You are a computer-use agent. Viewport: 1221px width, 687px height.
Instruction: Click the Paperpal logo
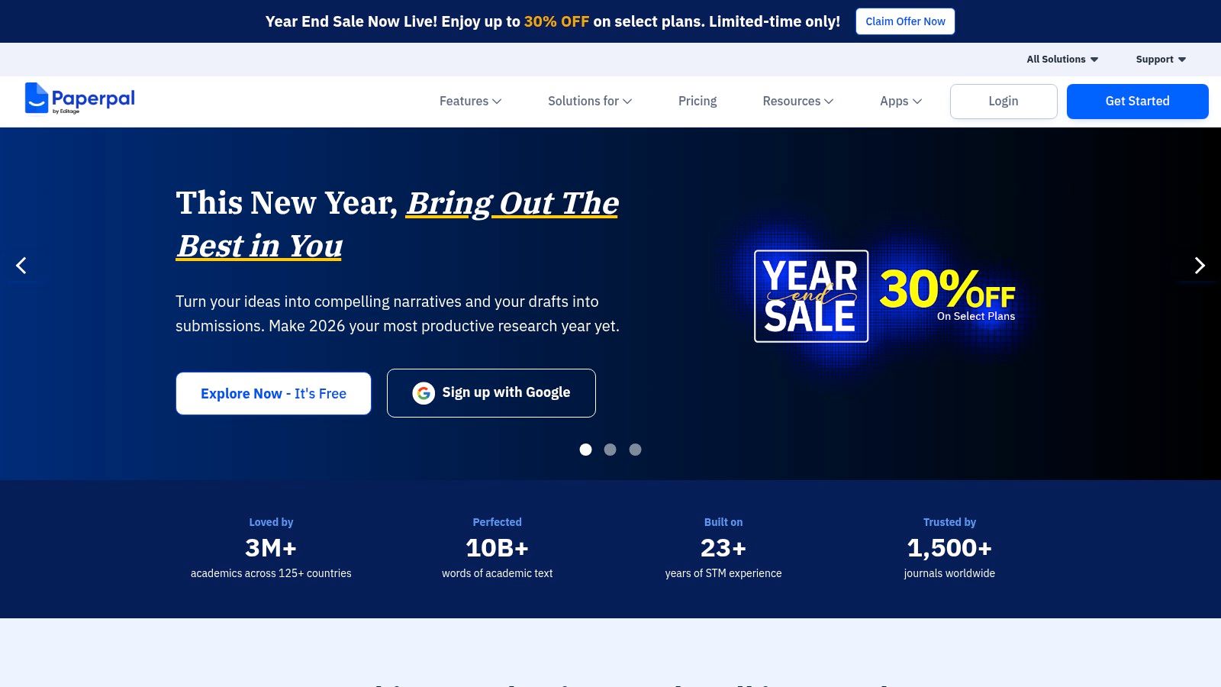80,98
